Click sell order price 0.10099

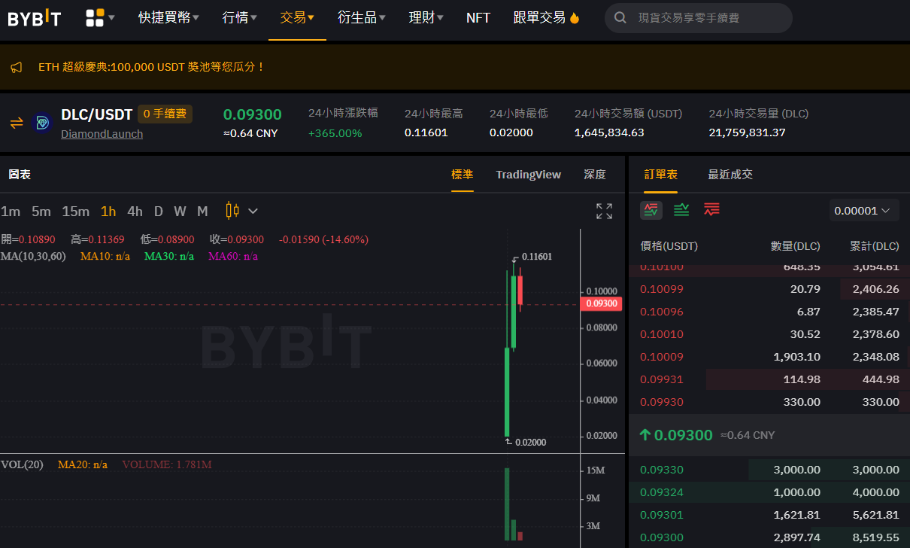[x=662, y=289]
